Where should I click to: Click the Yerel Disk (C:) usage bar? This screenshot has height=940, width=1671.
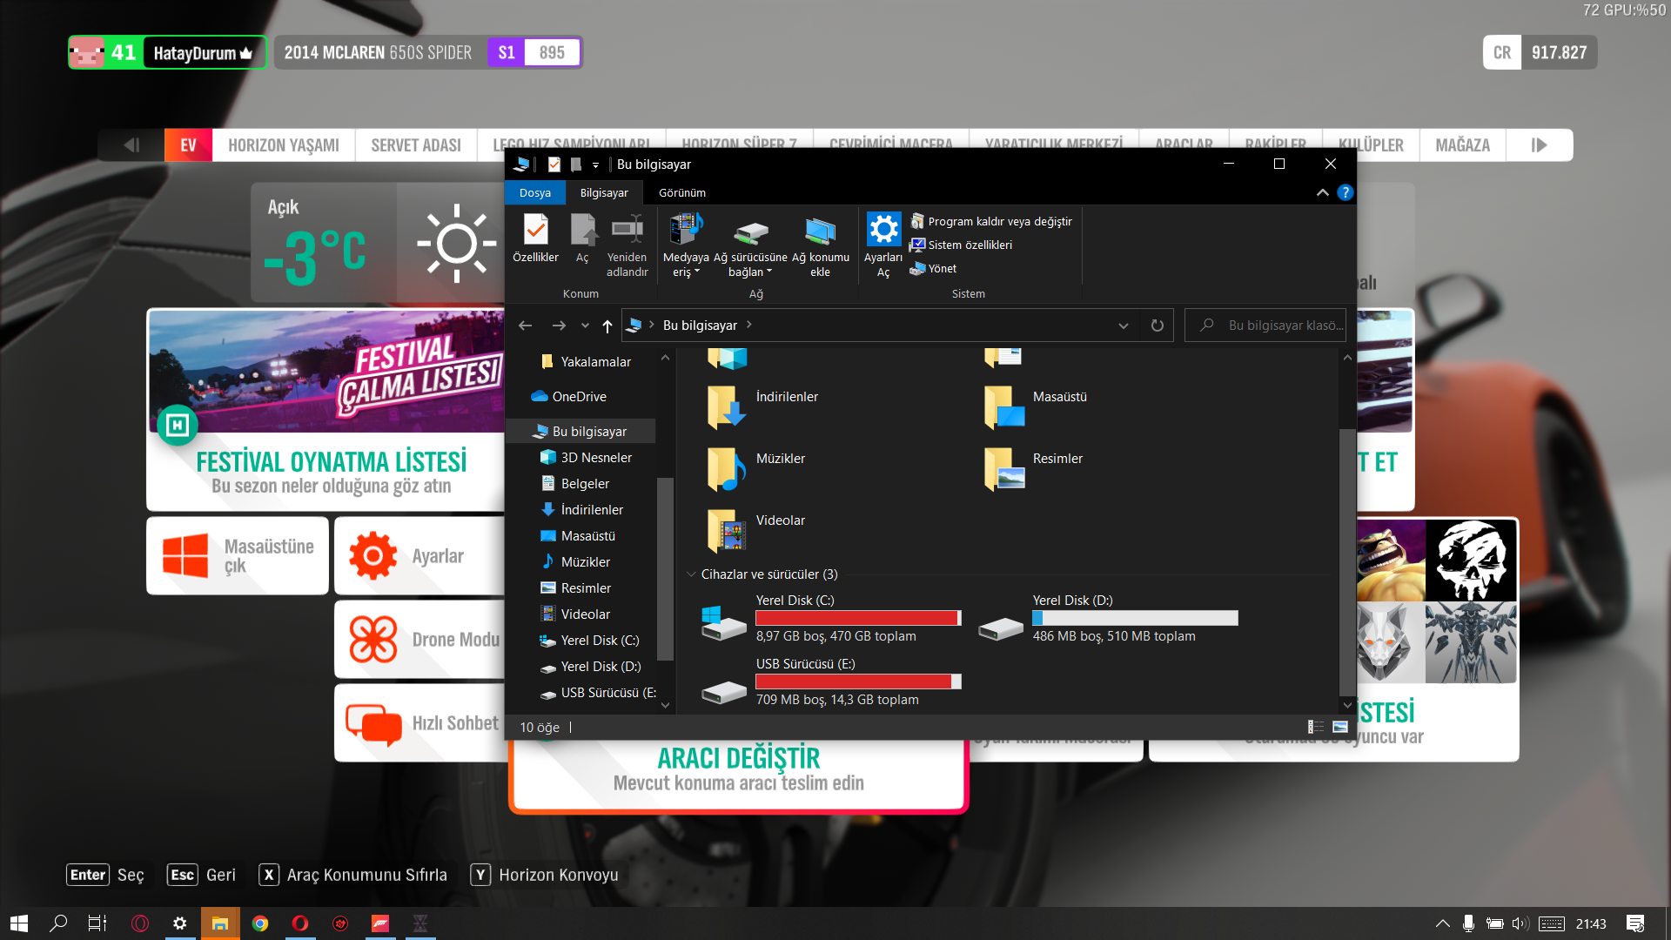[857, 618]
